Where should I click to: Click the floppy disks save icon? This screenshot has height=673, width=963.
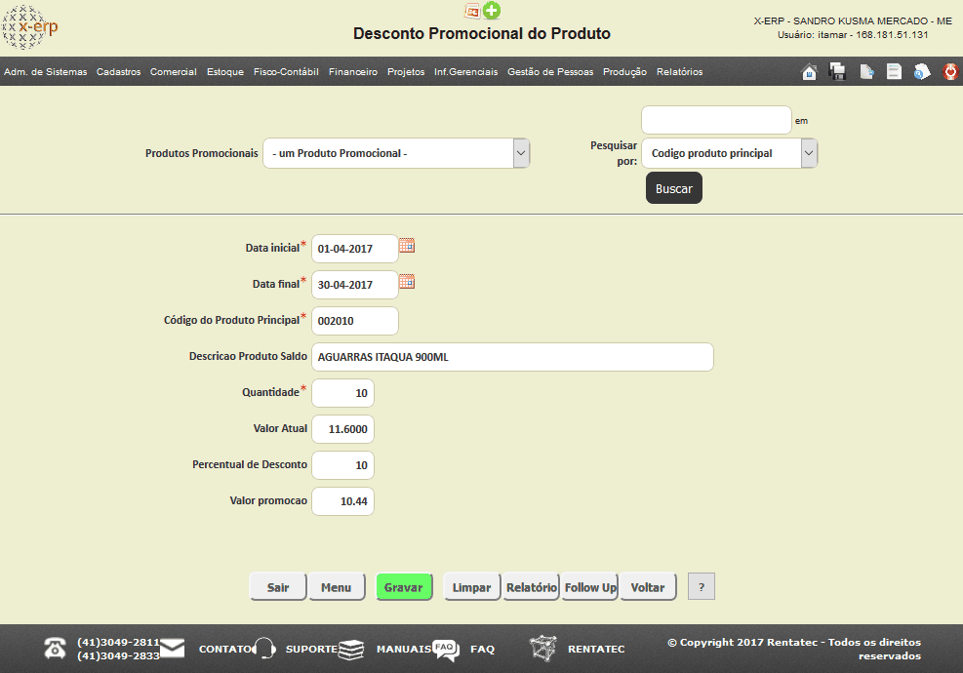(837, 72)
